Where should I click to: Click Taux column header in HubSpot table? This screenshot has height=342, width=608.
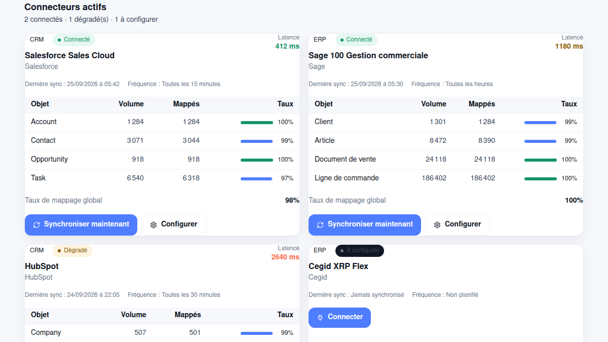285,315
